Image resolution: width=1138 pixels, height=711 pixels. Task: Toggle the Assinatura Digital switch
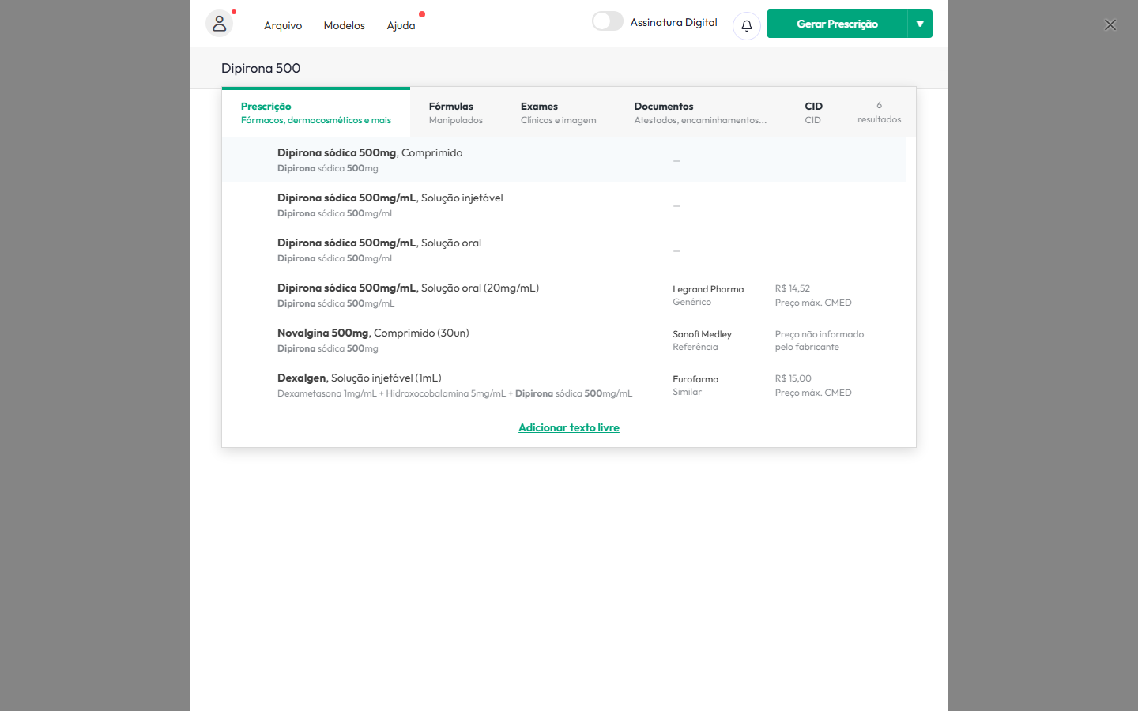point(608,21)
